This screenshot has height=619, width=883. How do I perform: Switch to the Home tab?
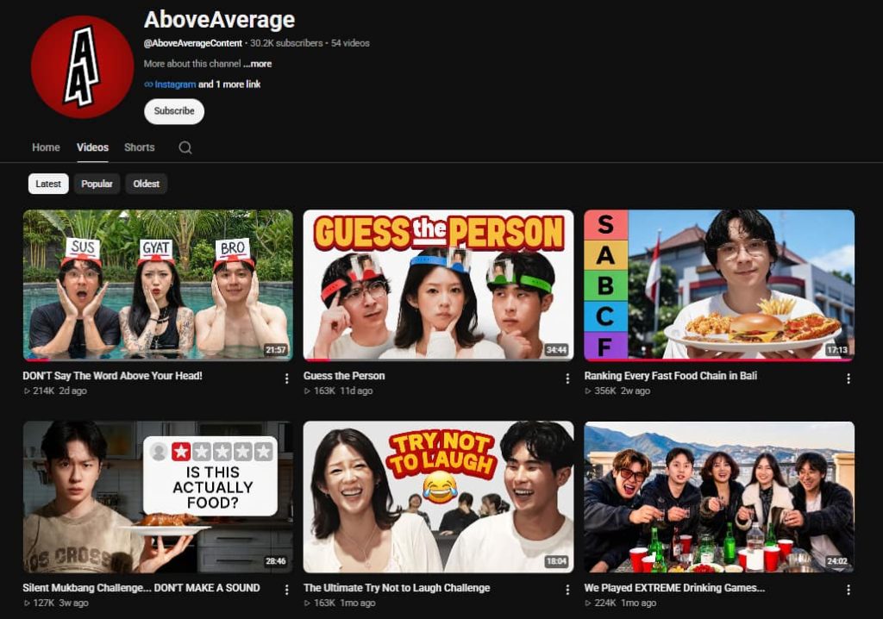pos(47,147)
